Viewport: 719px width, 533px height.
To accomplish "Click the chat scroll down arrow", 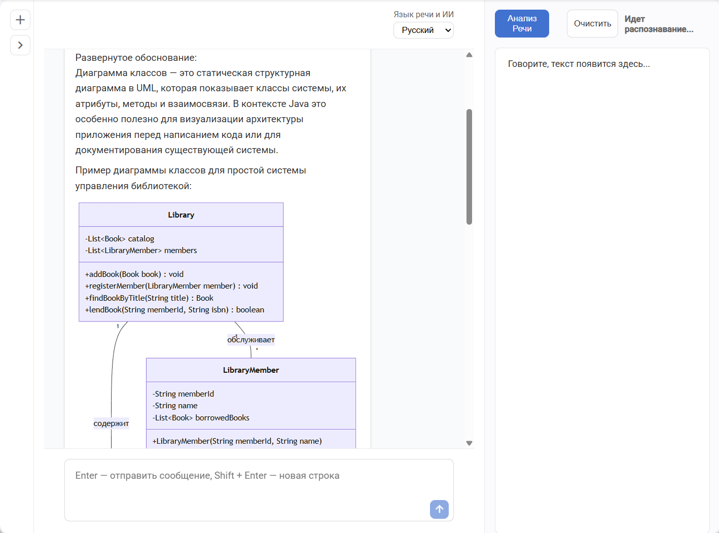I will [x=469, y=443].
